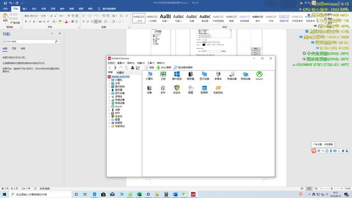Expand the Computer (计算机) node in AIDA64 tree
This screenshot has width=352, height=198.
click(109, 80)
